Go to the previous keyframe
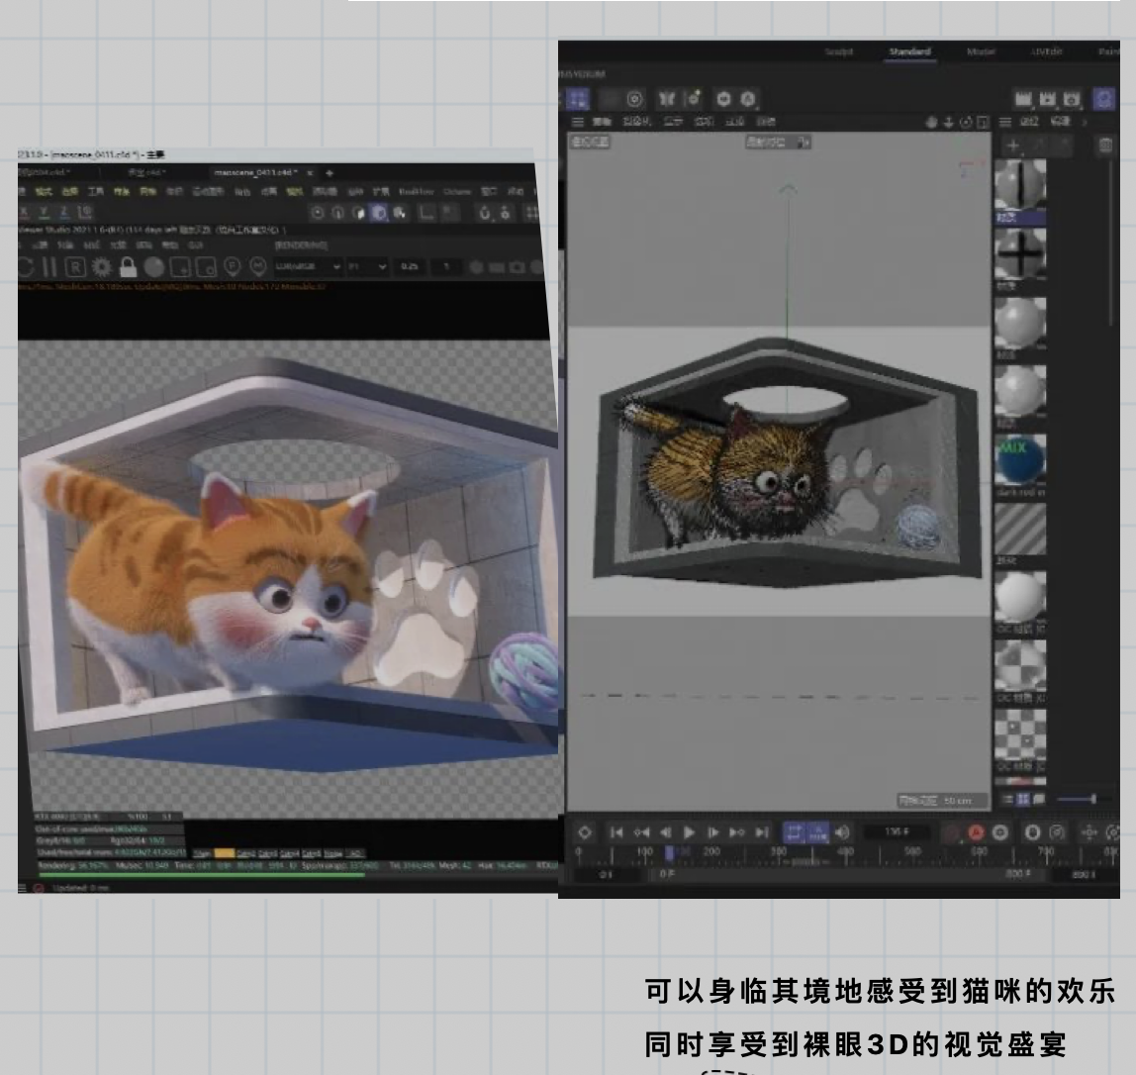 click(641, 832)
